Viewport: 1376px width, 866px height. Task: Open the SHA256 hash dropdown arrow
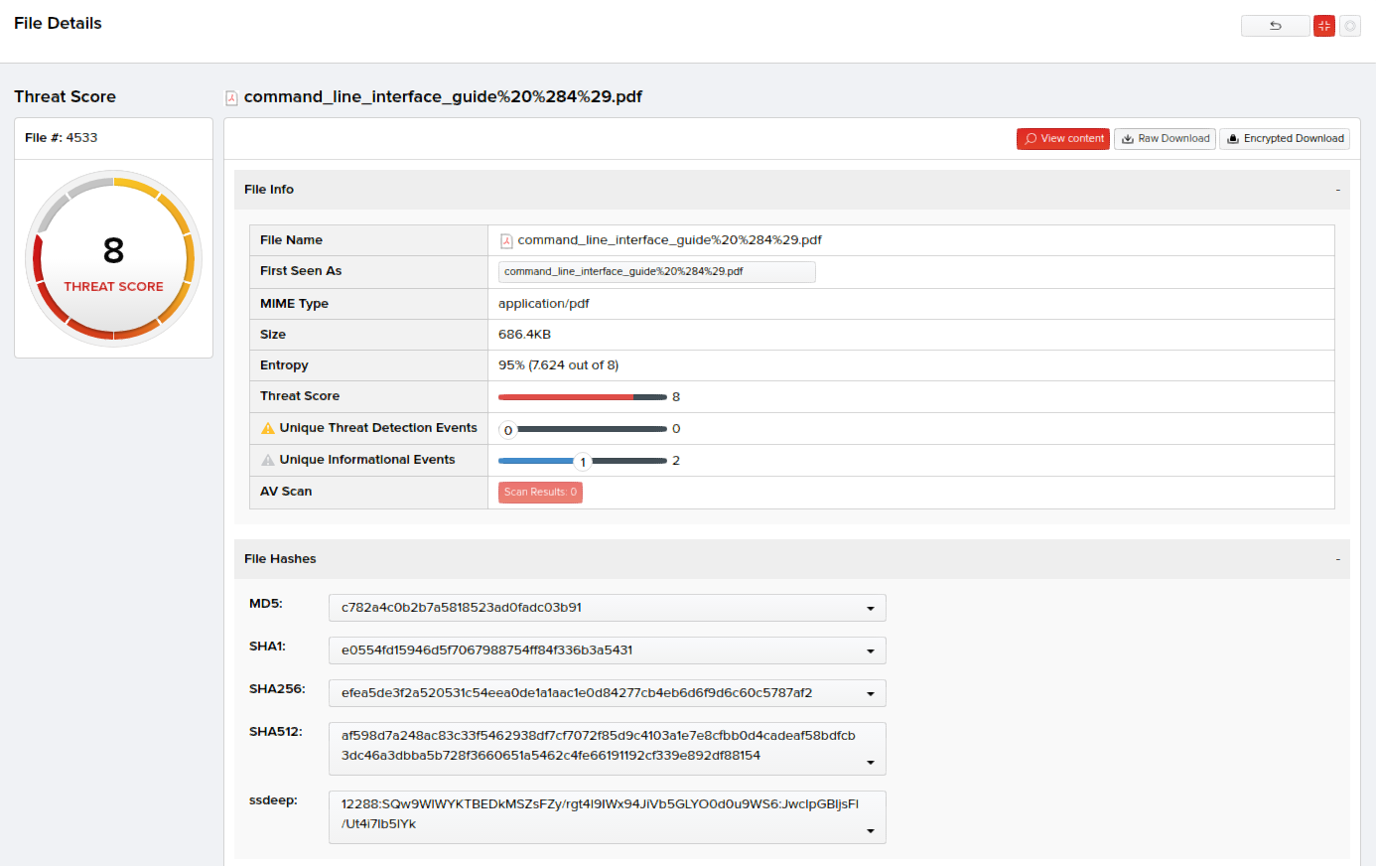[x=870, y=693]
